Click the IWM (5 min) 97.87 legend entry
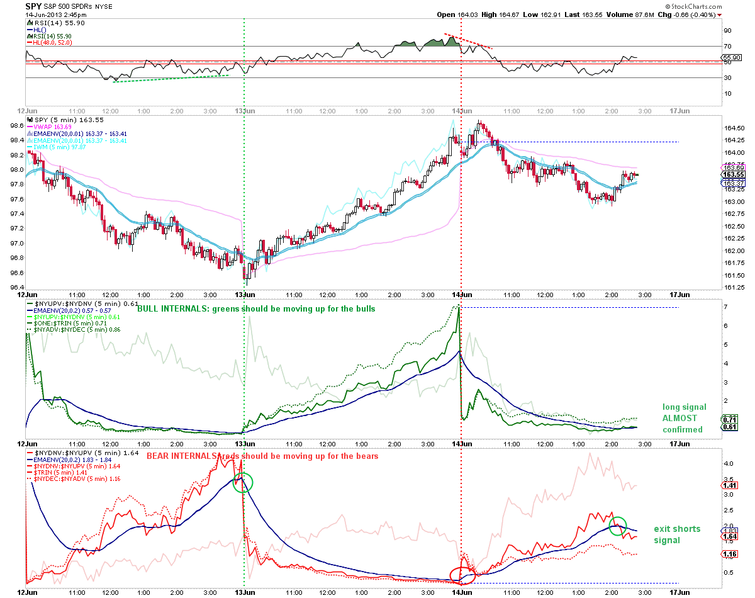 pyautogui.click(x=56, y=147)
